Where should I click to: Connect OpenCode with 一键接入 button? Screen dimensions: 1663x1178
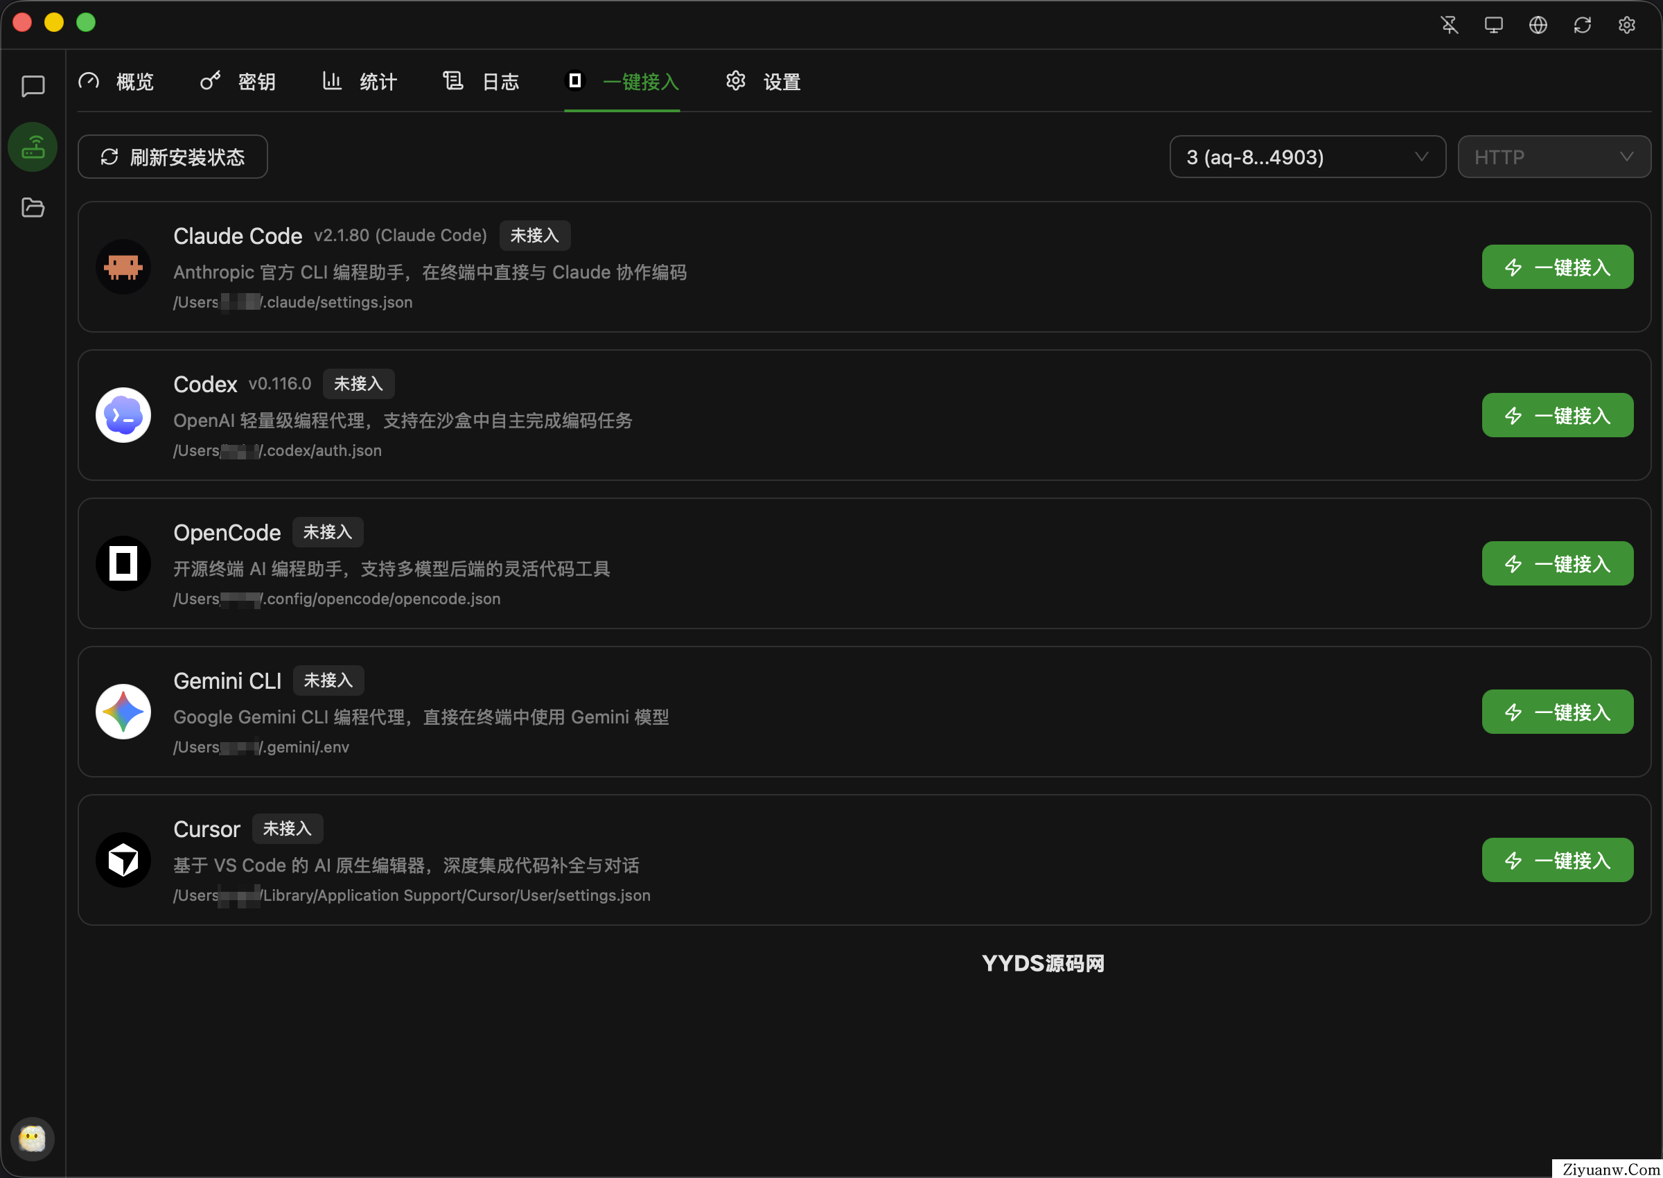[1558, 563]
